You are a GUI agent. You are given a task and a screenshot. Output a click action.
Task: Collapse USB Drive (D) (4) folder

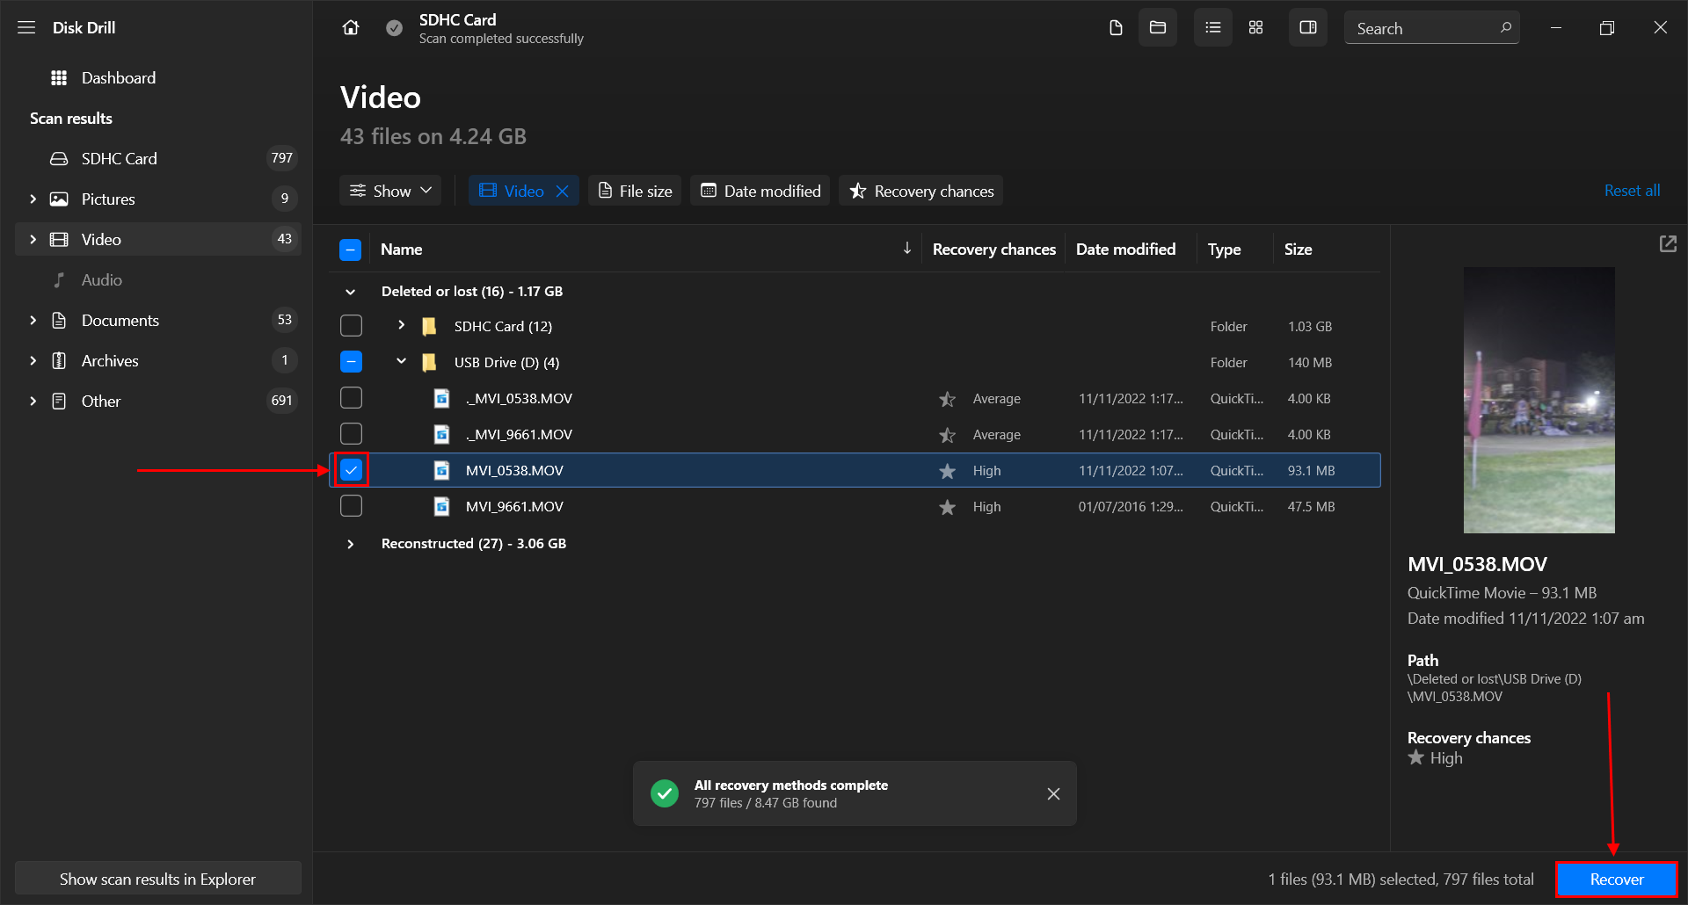[401, 362]
